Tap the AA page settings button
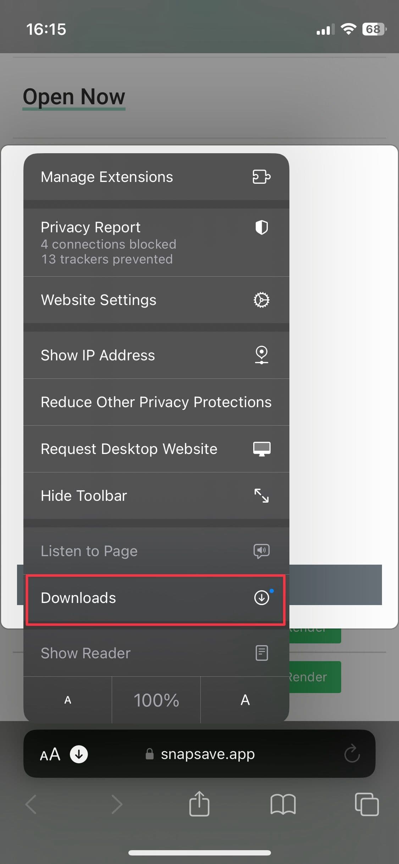 [x=50, y=754]
